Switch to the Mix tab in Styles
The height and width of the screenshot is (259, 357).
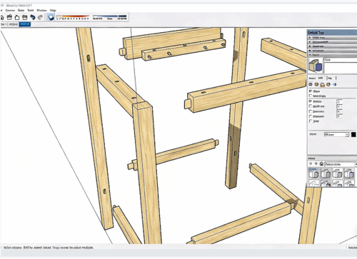[x=330, y=78]
